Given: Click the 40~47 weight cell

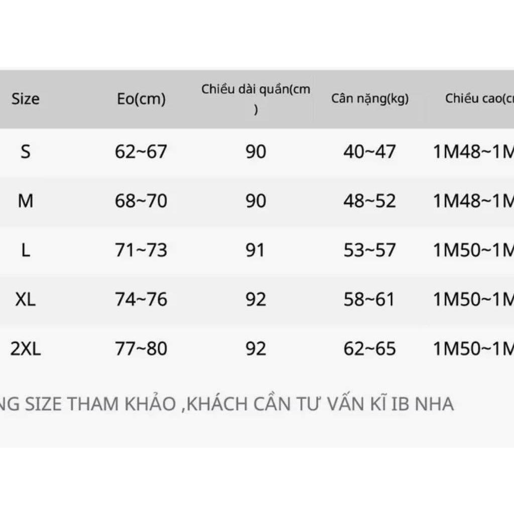Looking at the screenshot, I should [x=370, y=152].
